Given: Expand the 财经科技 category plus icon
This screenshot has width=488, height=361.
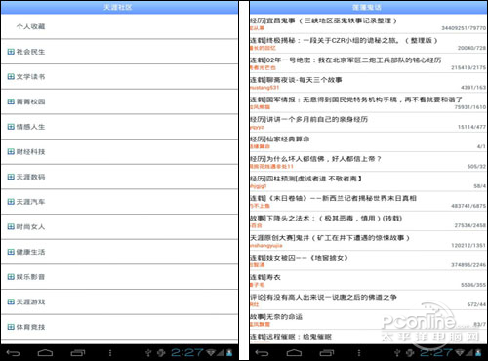Looking at the screenshot, I should pyautogui.click(x=11, y=151).
